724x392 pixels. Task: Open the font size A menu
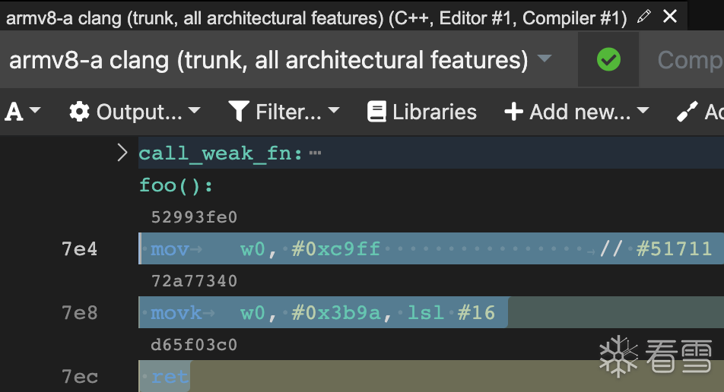[23, 112]
